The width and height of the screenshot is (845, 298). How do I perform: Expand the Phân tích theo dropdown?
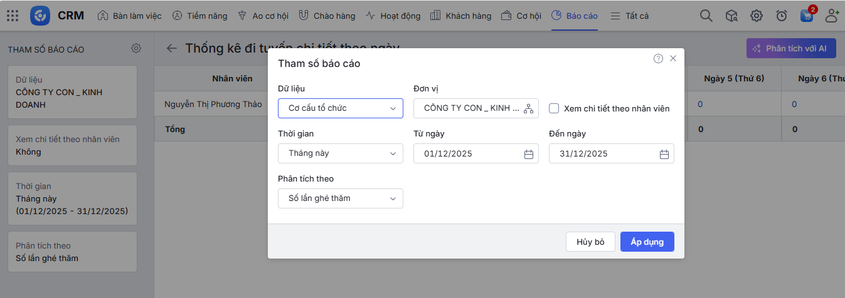[340, 198]
